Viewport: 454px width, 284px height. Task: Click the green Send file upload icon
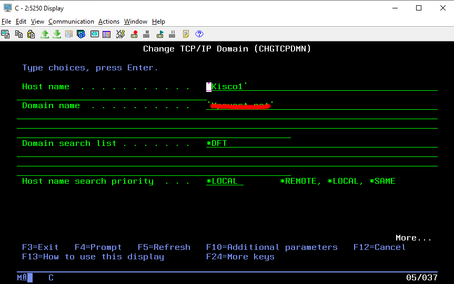(45, 34)
